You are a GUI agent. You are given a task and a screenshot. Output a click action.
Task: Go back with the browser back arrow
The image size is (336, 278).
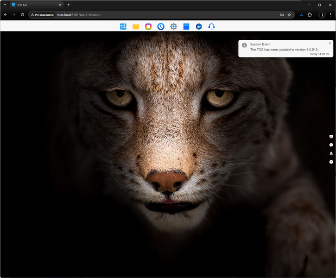pyautogui.click(x=6, y=15)
